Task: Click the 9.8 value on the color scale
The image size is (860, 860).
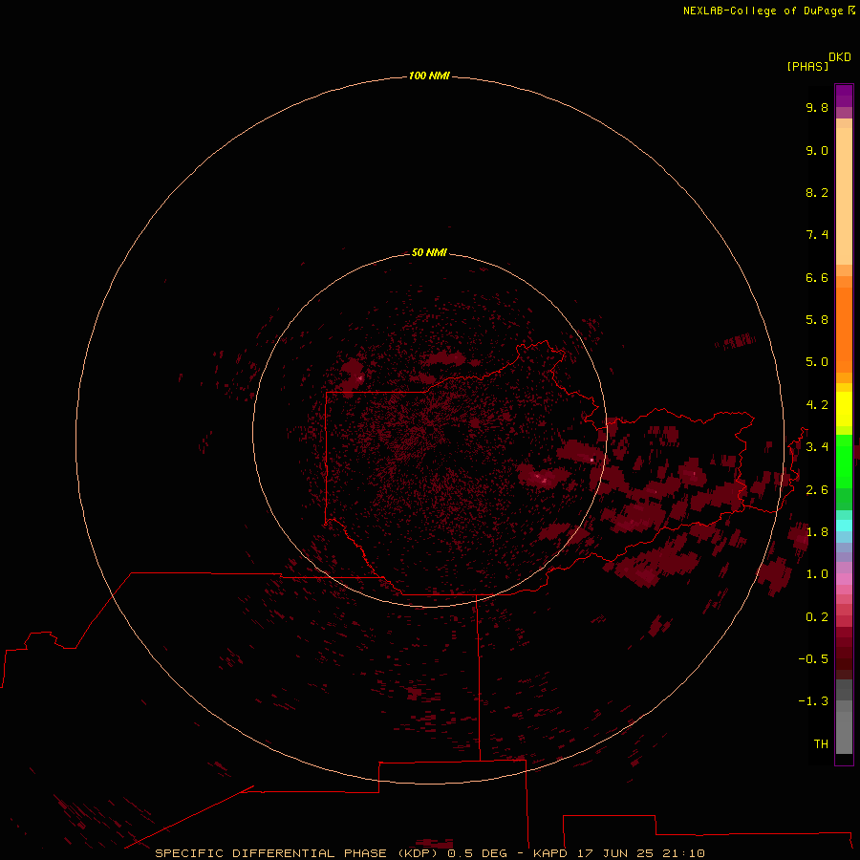Action: 817,107
